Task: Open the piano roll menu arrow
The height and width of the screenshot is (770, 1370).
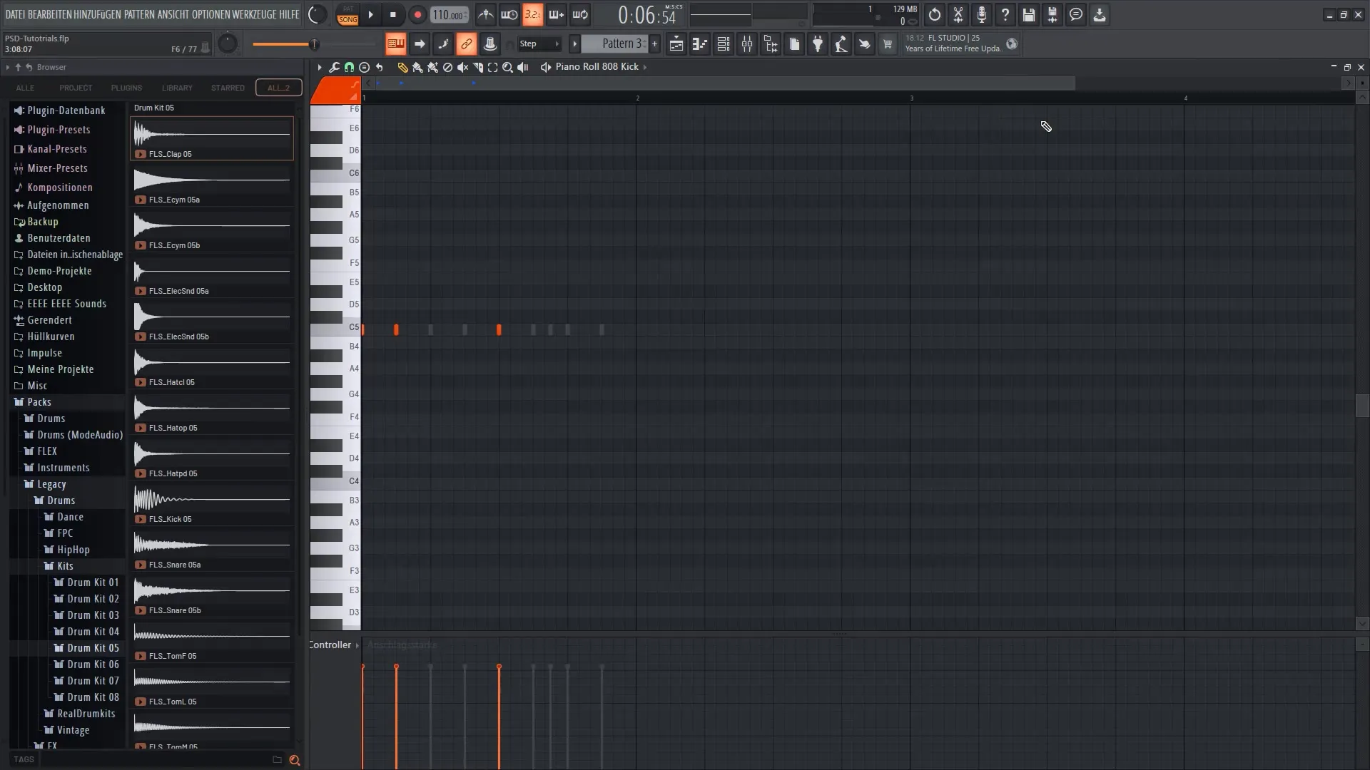Action: click(x=320, y=67)
